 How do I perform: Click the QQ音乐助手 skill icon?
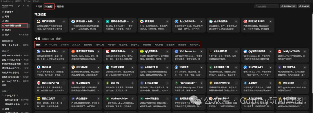142,51
